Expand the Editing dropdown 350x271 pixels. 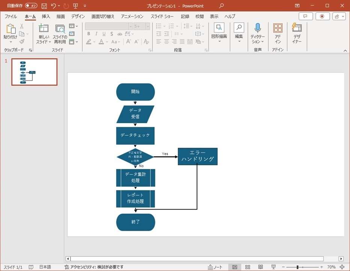(x=239, y=41)
